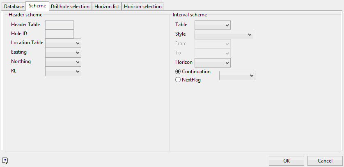344x167 pixels.
Task: Go to the Horizon list tab
Action: (x=106, y=7)
